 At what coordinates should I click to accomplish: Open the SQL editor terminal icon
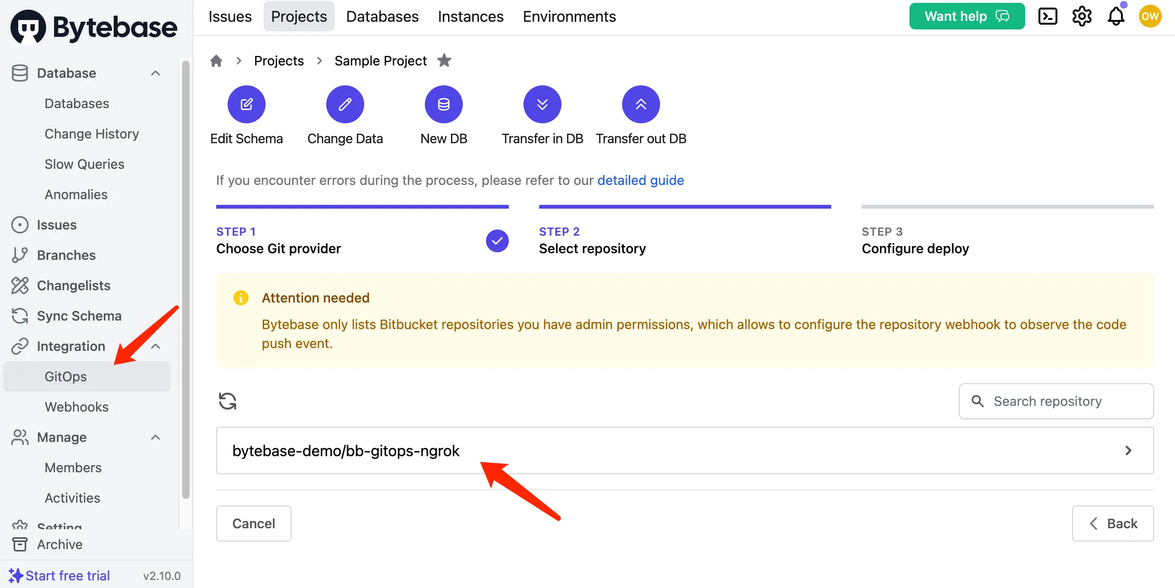point(1047,17)
